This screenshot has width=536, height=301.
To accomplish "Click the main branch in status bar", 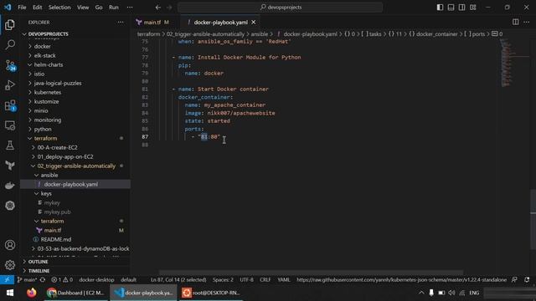I will click(x=27, y=279).
